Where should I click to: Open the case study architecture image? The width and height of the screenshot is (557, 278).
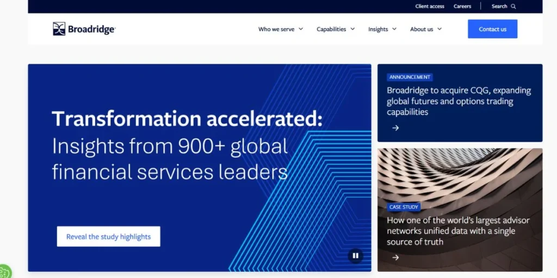click(460, 174)
